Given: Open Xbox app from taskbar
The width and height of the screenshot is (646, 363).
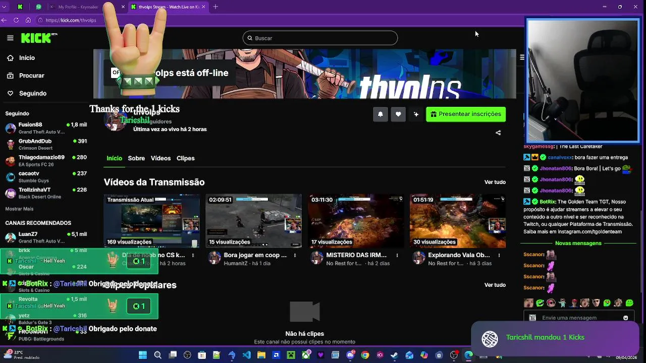Looking at the screenshot, I should tap(306, 355).
